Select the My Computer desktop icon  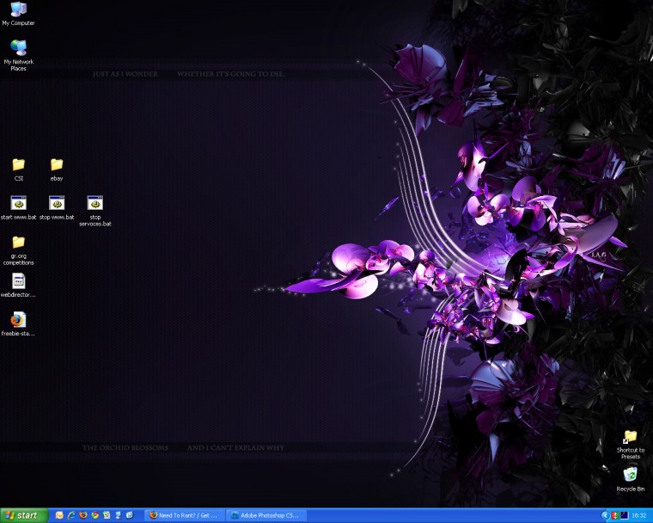18,14
